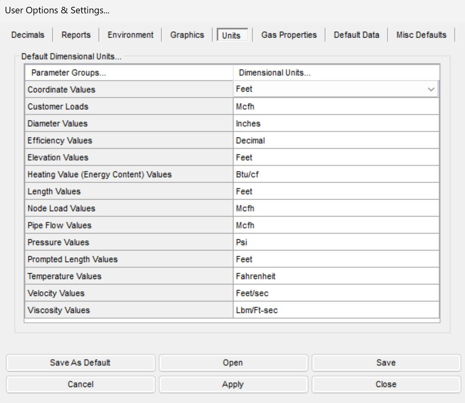This screenshot has width=465, height=403.
Task: Select the Environment tab
Action: (x=130, y=35)
